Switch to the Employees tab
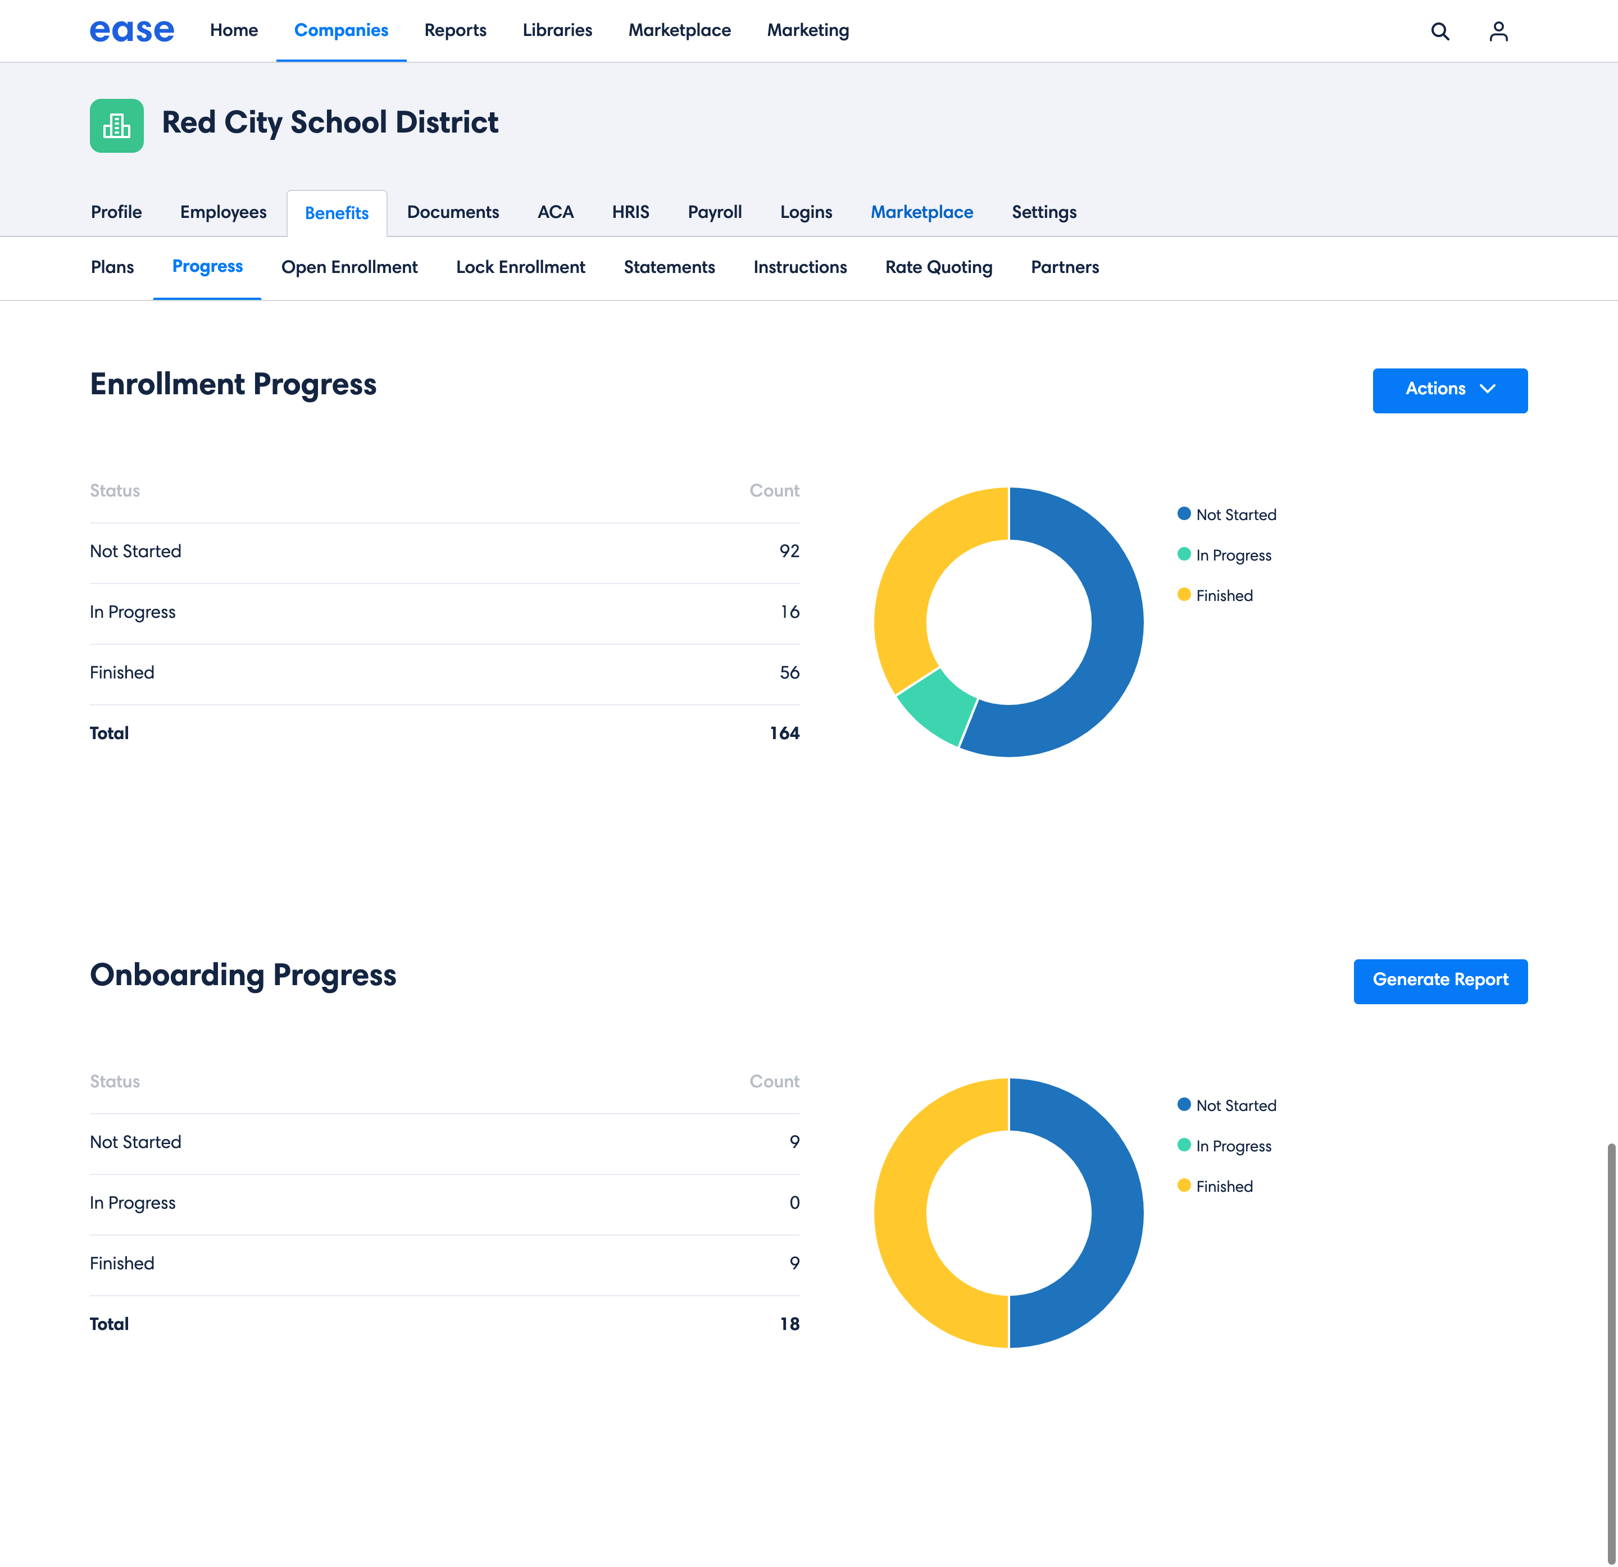The image size is (1618, 1567). click(x=223, y=212)
